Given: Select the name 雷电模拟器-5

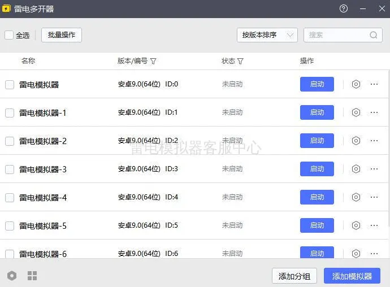Looking at the screenshot, I should (x=43, y=226).
